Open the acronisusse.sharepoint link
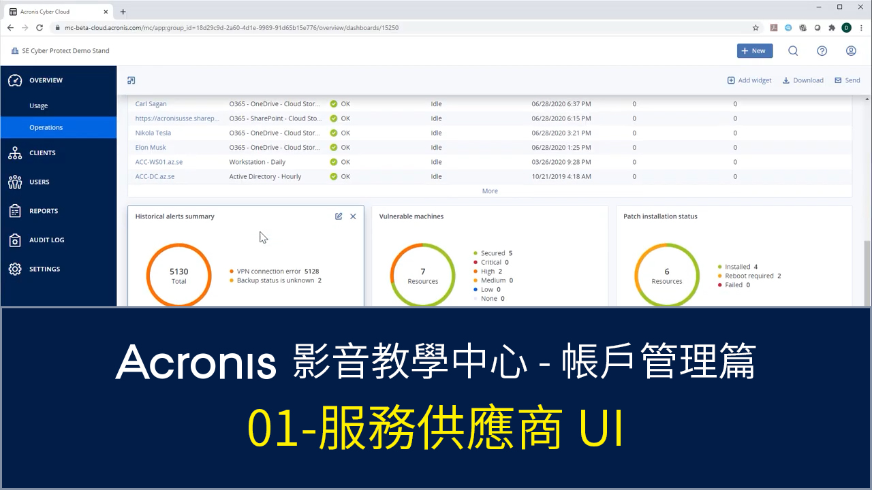Screen dimensions: 872x490 pyautogui.click(x=177, y=118)
